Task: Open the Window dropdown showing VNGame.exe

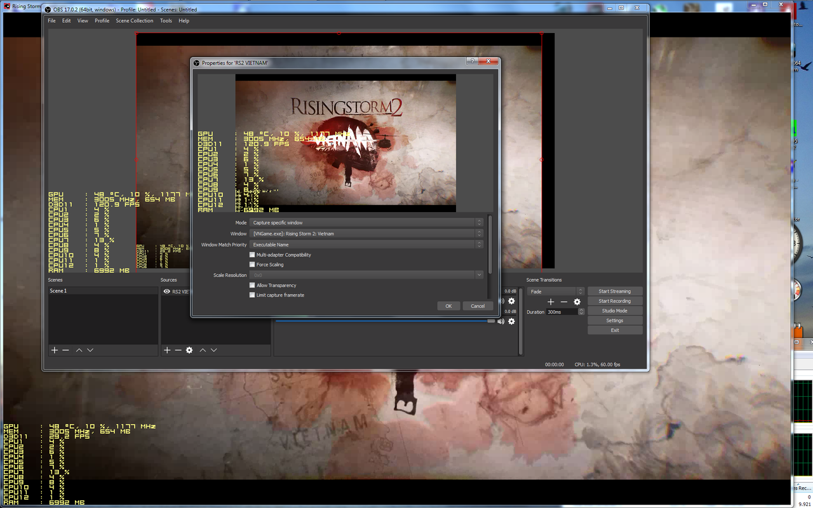Action: click(366, 234)
